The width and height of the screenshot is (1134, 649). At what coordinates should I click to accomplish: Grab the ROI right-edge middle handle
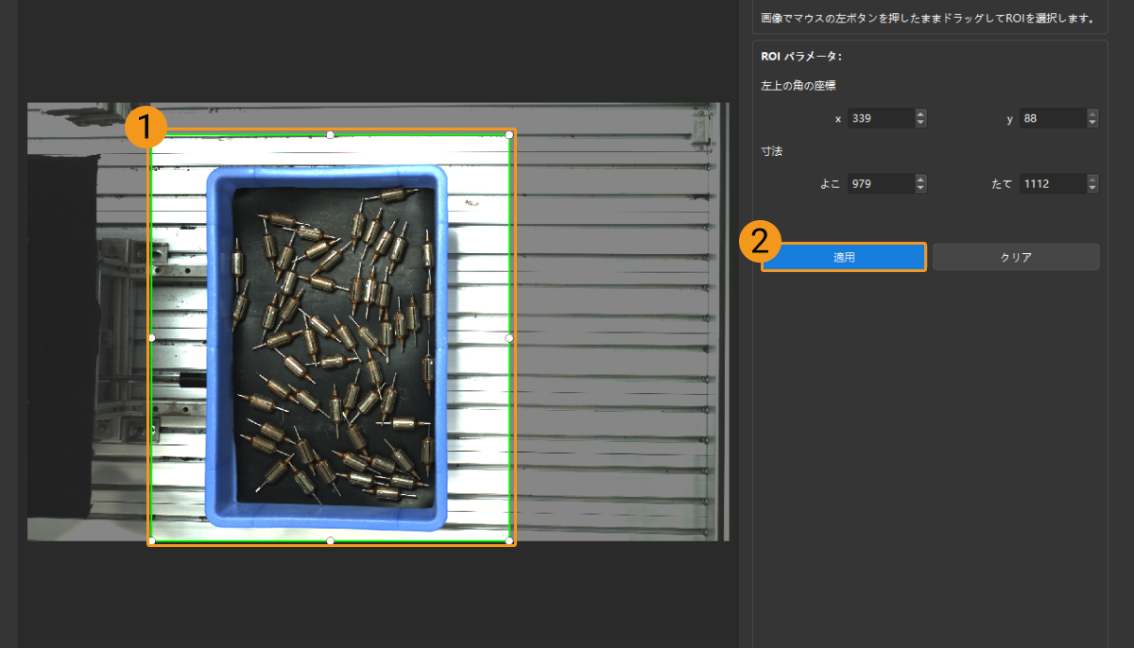pos(509,337)
